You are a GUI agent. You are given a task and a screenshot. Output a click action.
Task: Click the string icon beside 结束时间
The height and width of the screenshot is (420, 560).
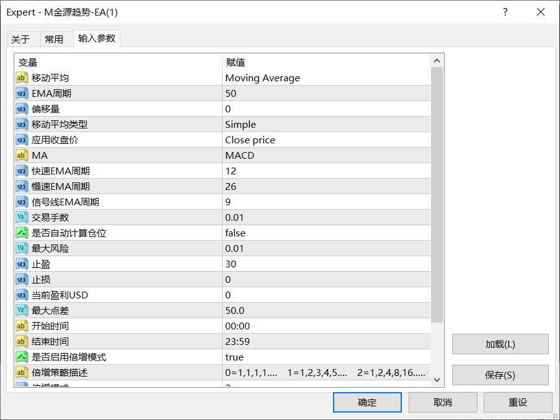[x=22, y=342]
